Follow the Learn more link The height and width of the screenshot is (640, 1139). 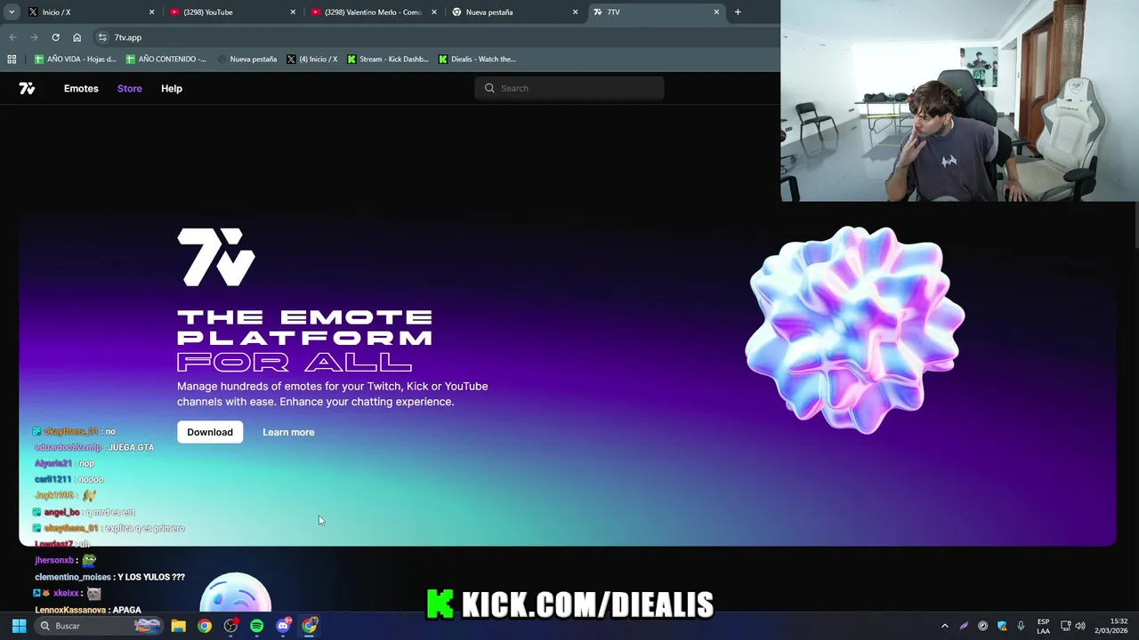pyautogui.click(x=288, y=432)
